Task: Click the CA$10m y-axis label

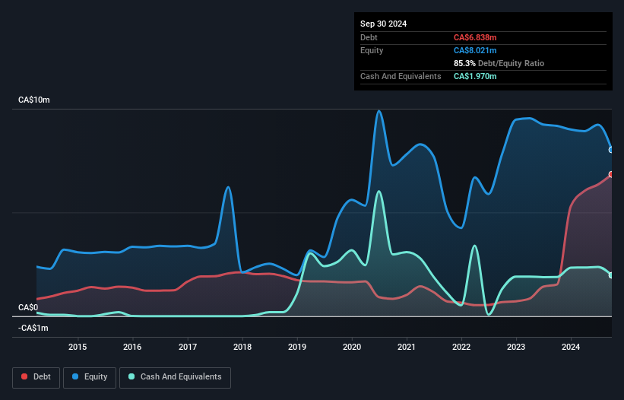Action: [34, 100]
